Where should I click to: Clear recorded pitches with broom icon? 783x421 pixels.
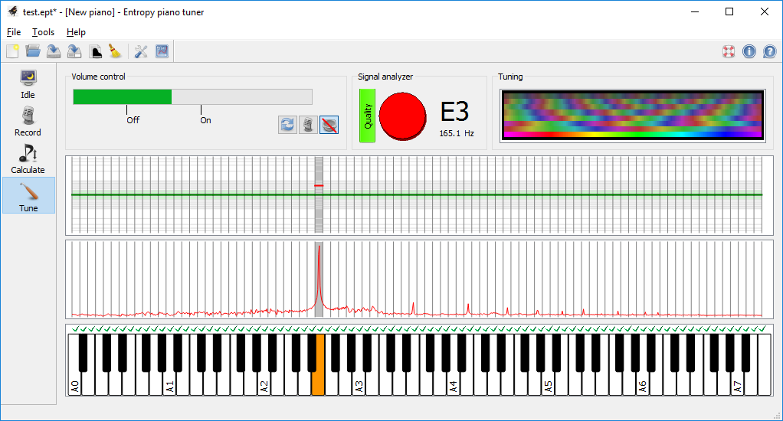click(x=116, y=51)
